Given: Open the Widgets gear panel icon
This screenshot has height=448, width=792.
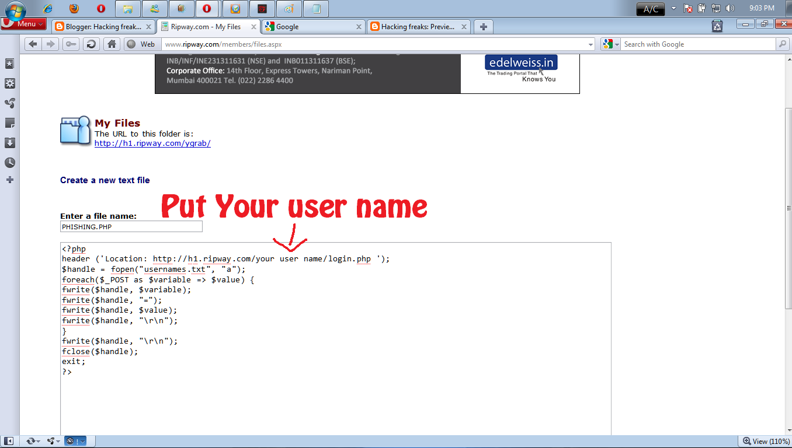Looking at the screenshot, I should pyautogui.click(x=10, y=83).
